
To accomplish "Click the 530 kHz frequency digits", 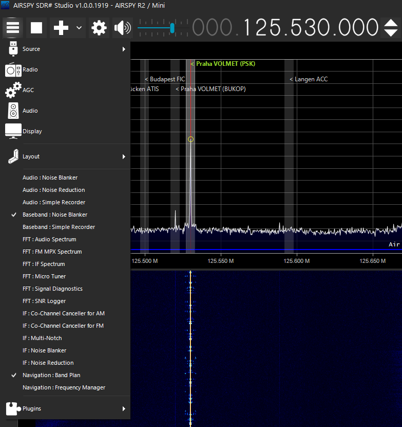I will pos(308,27).
